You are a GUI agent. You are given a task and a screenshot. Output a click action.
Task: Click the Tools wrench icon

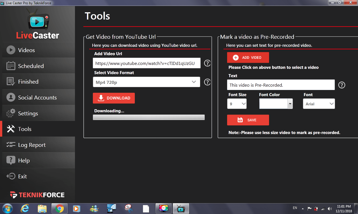(x=11, y=129)
